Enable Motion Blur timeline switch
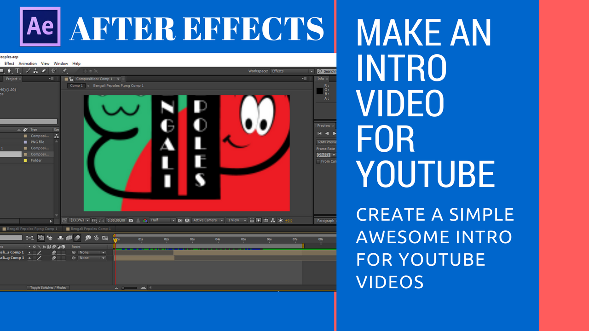Image resolution: width=589 pixels, height=331 pixels. [x=77, y=238]
